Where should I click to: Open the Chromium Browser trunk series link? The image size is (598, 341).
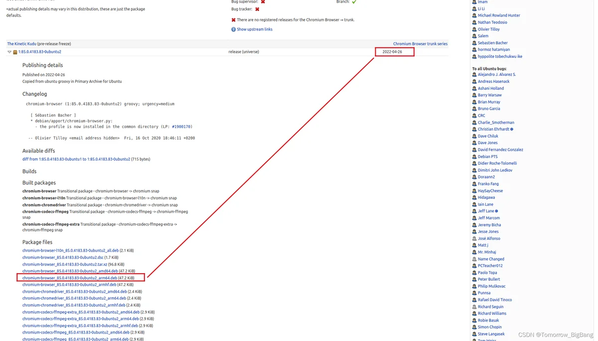click(420, 44)
